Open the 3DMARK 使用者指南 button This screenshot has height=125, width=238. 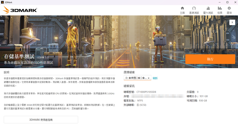pos(41,120)
